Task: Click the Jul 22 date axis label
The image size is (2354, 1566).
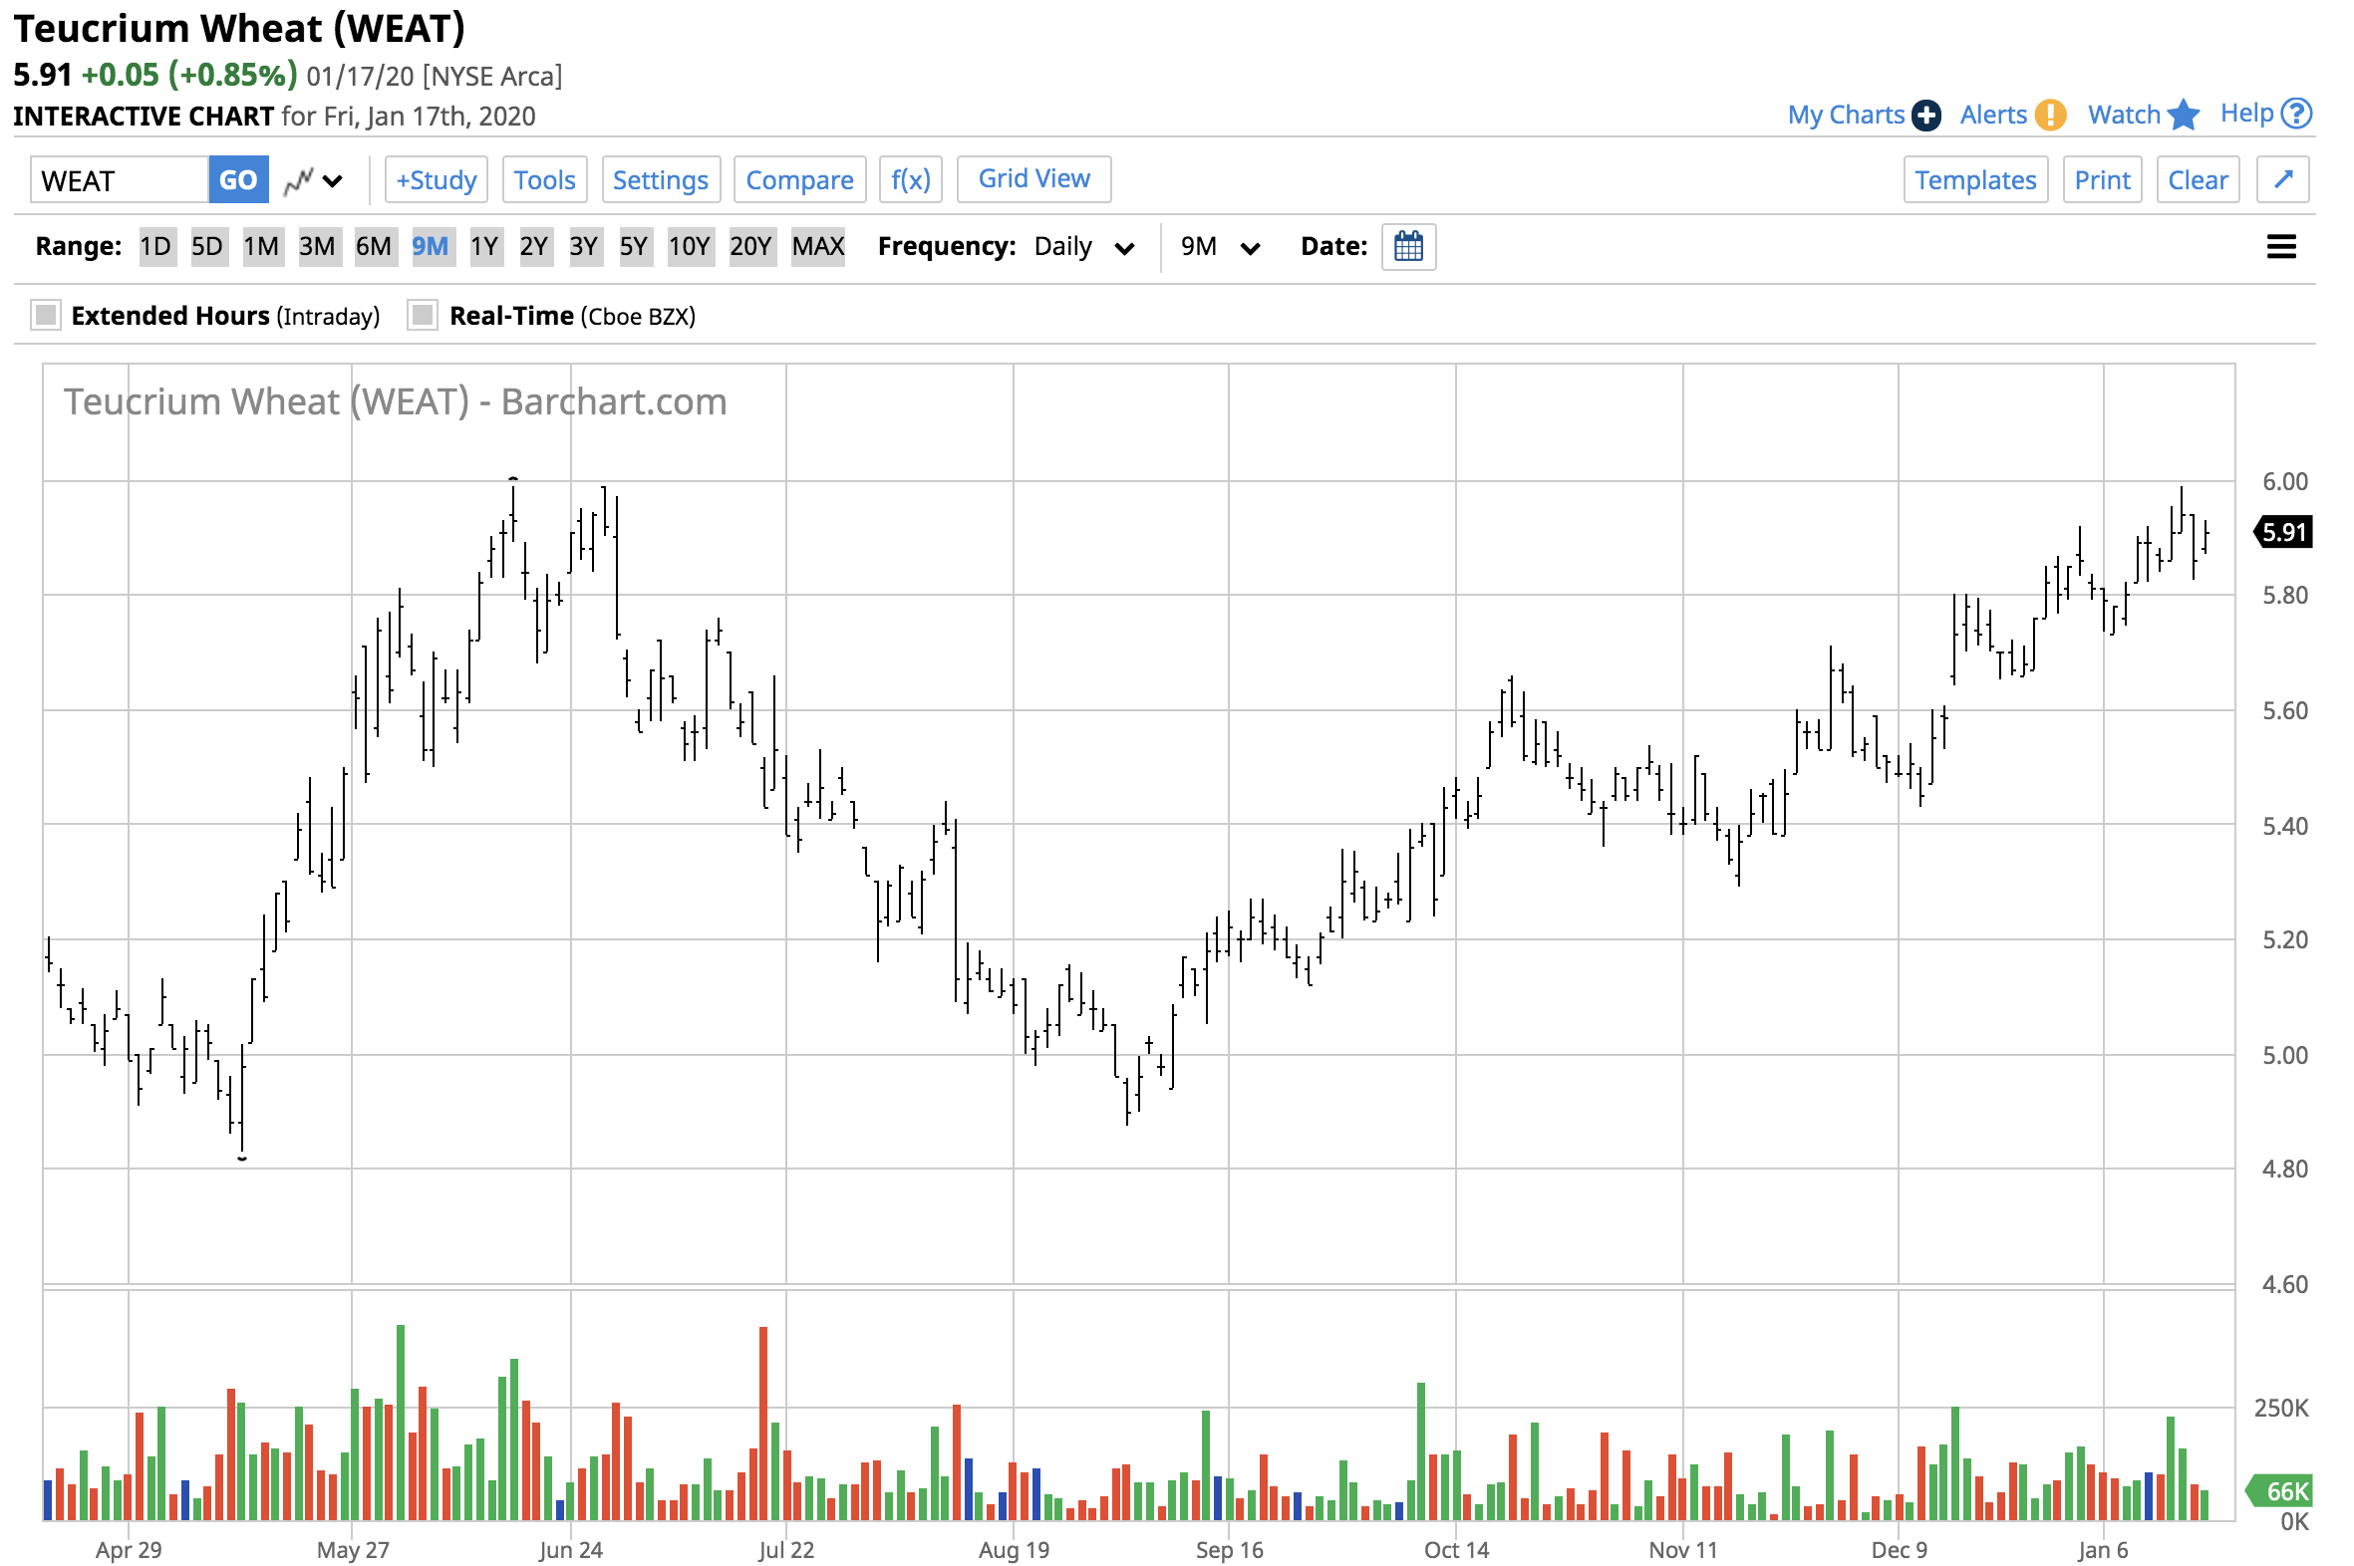Action: pyautogui.click(x=785, y=1550)
